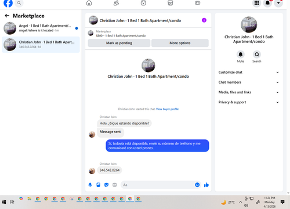Screen dimensions: 290x209
Task: Open the account dropdown arrow in header
Action: (x=278, y=3)
